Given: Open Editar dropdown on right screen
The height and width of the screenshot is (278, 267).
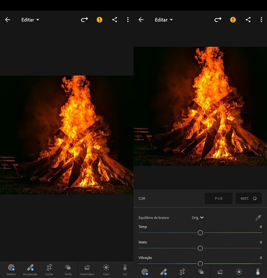Looking at the screenshot, I should (164, 20).
